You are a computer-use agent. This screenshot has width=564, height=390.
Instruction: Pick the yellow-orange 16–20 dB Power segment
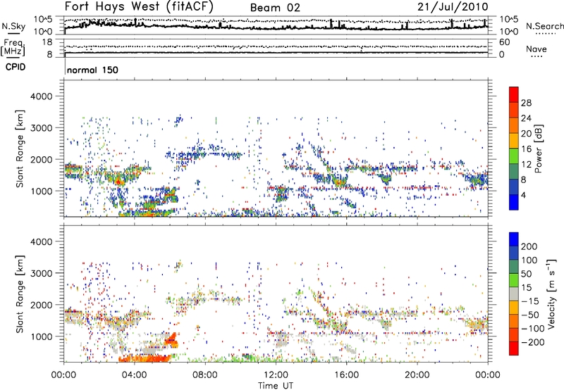coord(514,141)
